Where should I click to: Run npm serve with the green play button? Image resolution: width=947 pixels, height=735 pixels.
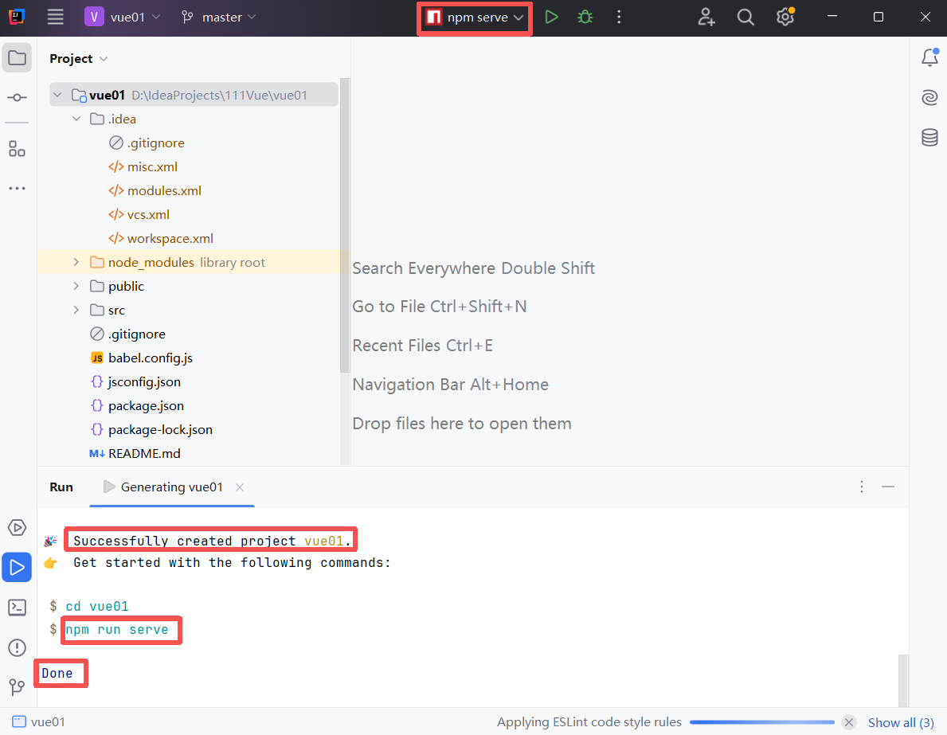click(x=551, y=17)
